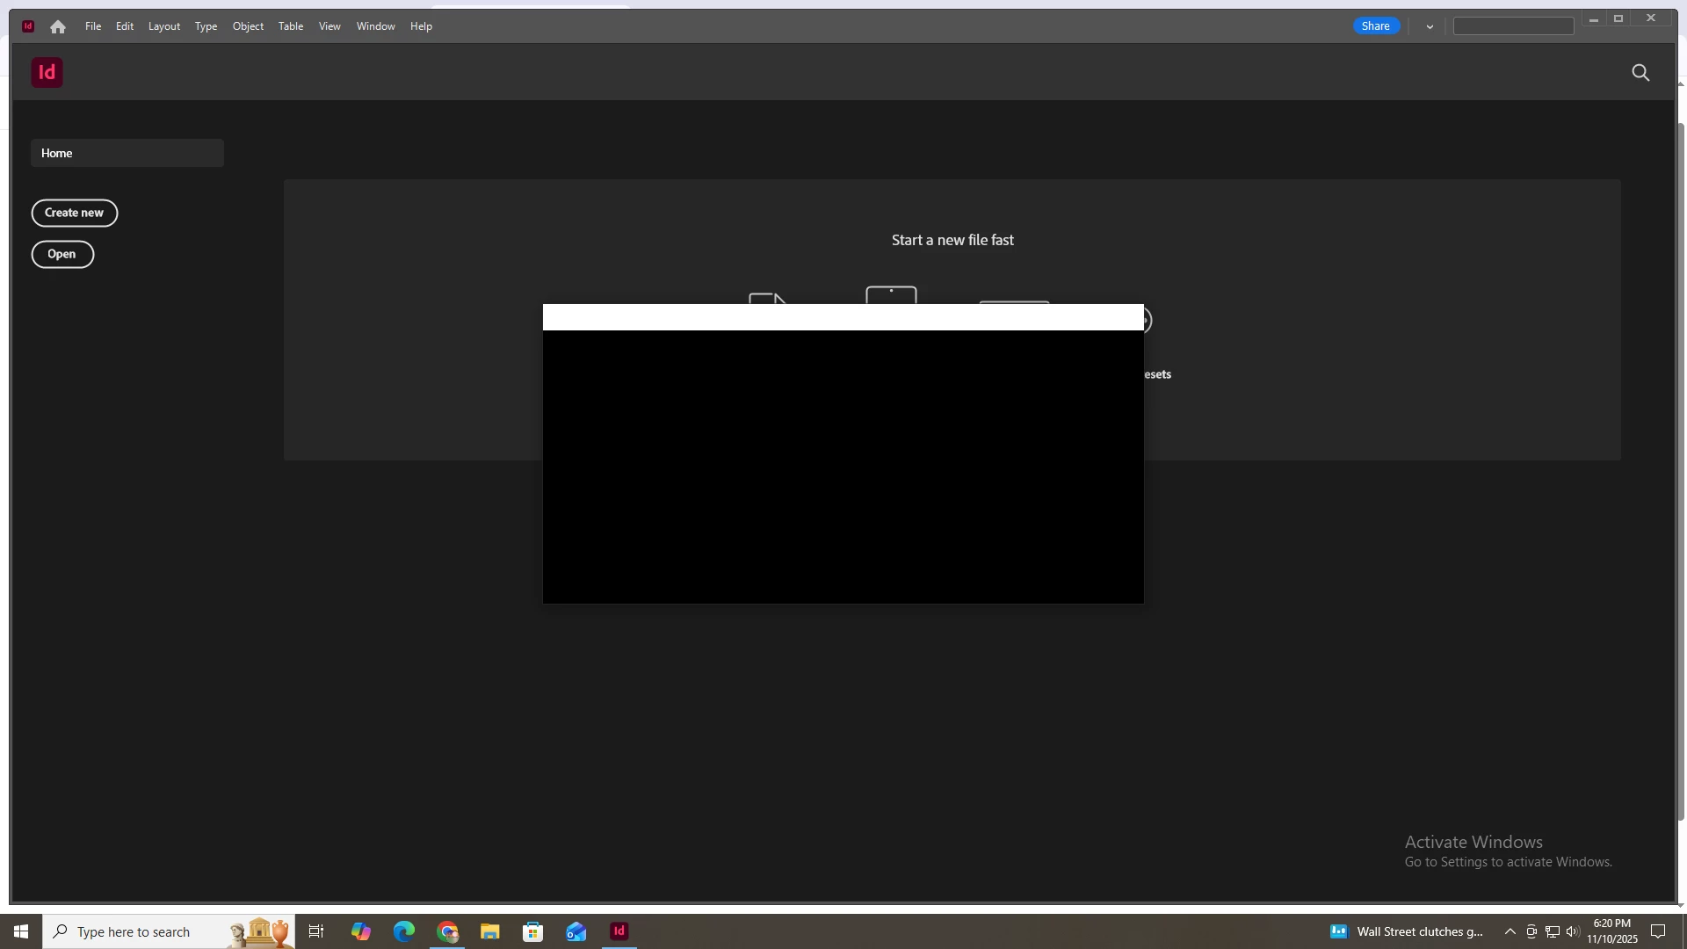Open File Explorer from the taskbar
This screenshot has height=949, width=1687.
click(x=489, y=931)
